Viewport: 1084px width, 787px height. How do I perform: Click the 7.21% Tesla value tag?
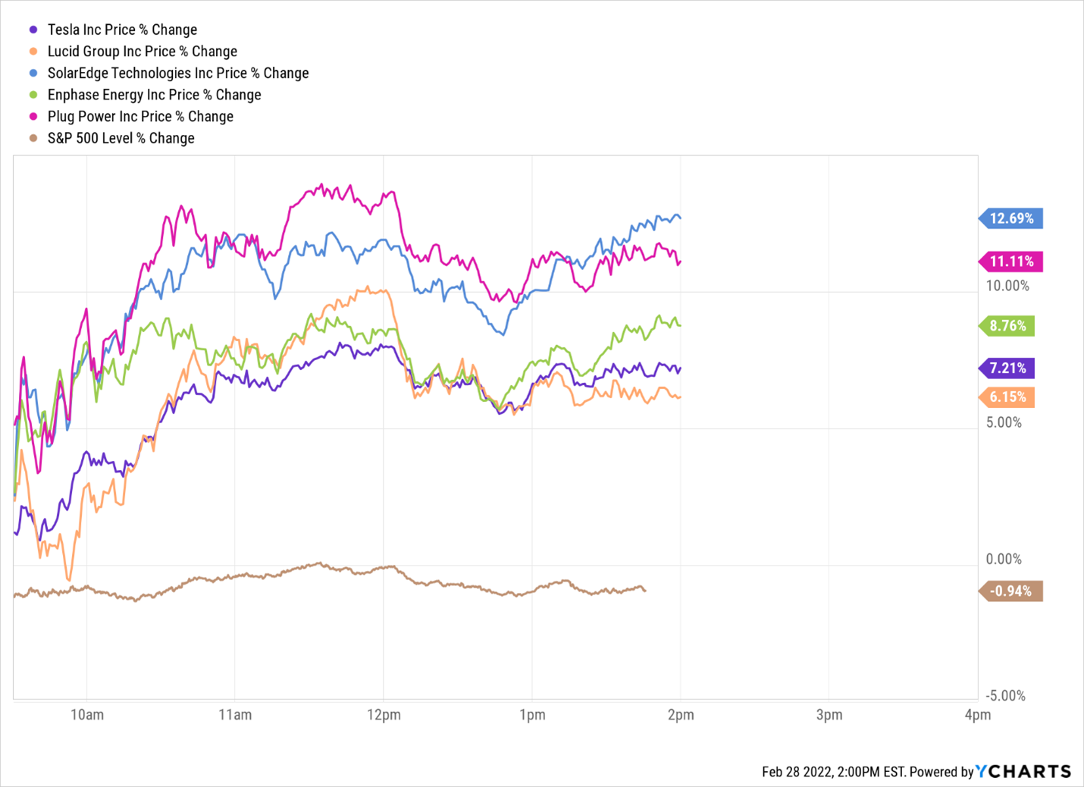click(x=1007, y=368)
